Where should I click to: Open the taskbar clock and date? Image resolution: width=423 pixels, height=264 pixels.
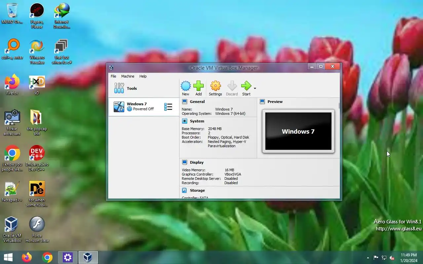408,258
